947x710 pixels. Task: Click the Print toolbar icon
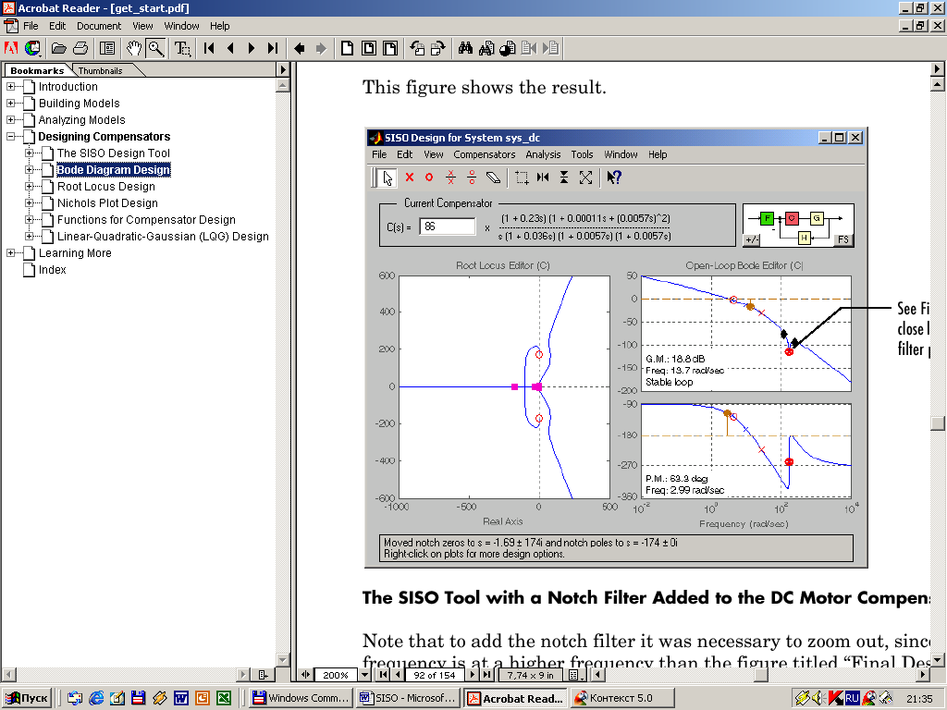pyautogui.click(x=80, y=48)
